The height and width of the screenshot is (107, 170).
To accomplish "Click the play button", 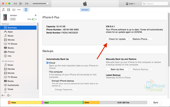I will coord(21,4).
